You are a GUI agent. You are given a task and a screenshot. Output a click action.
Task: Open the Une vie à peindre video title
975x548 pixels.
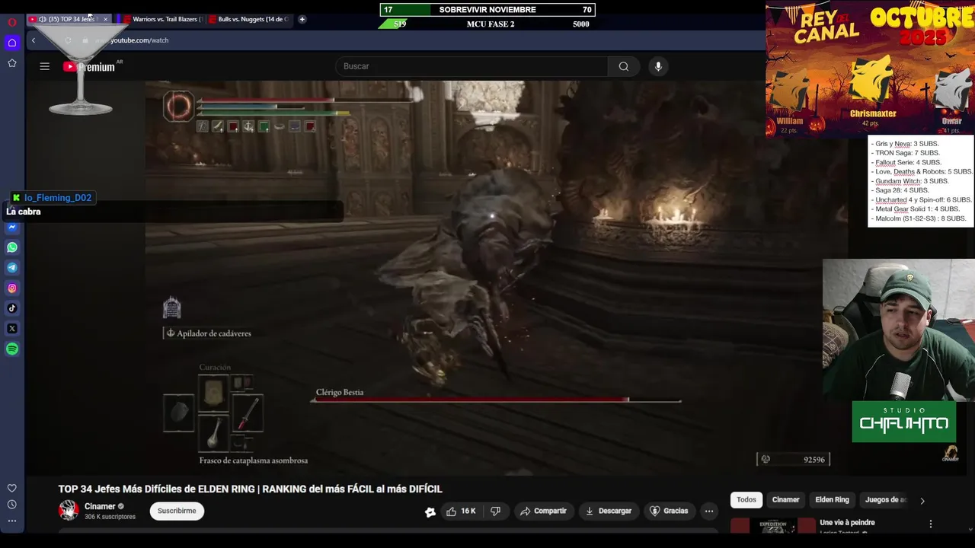point(847,523)
